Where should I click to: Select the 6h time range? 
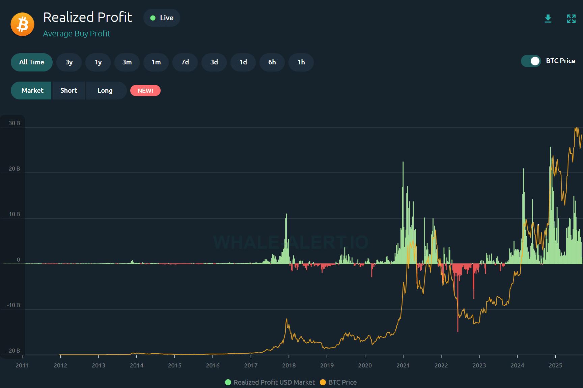272,62
